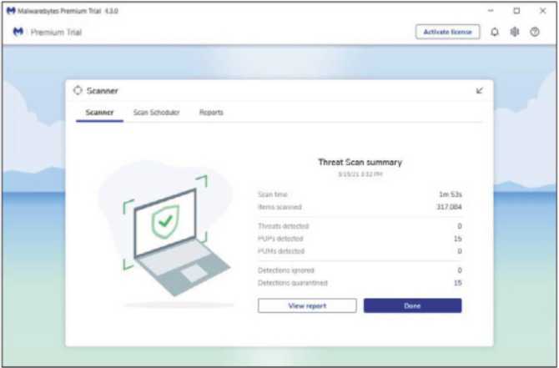
Task: Click the Threats detected label
Action: [x=284, y=226]
